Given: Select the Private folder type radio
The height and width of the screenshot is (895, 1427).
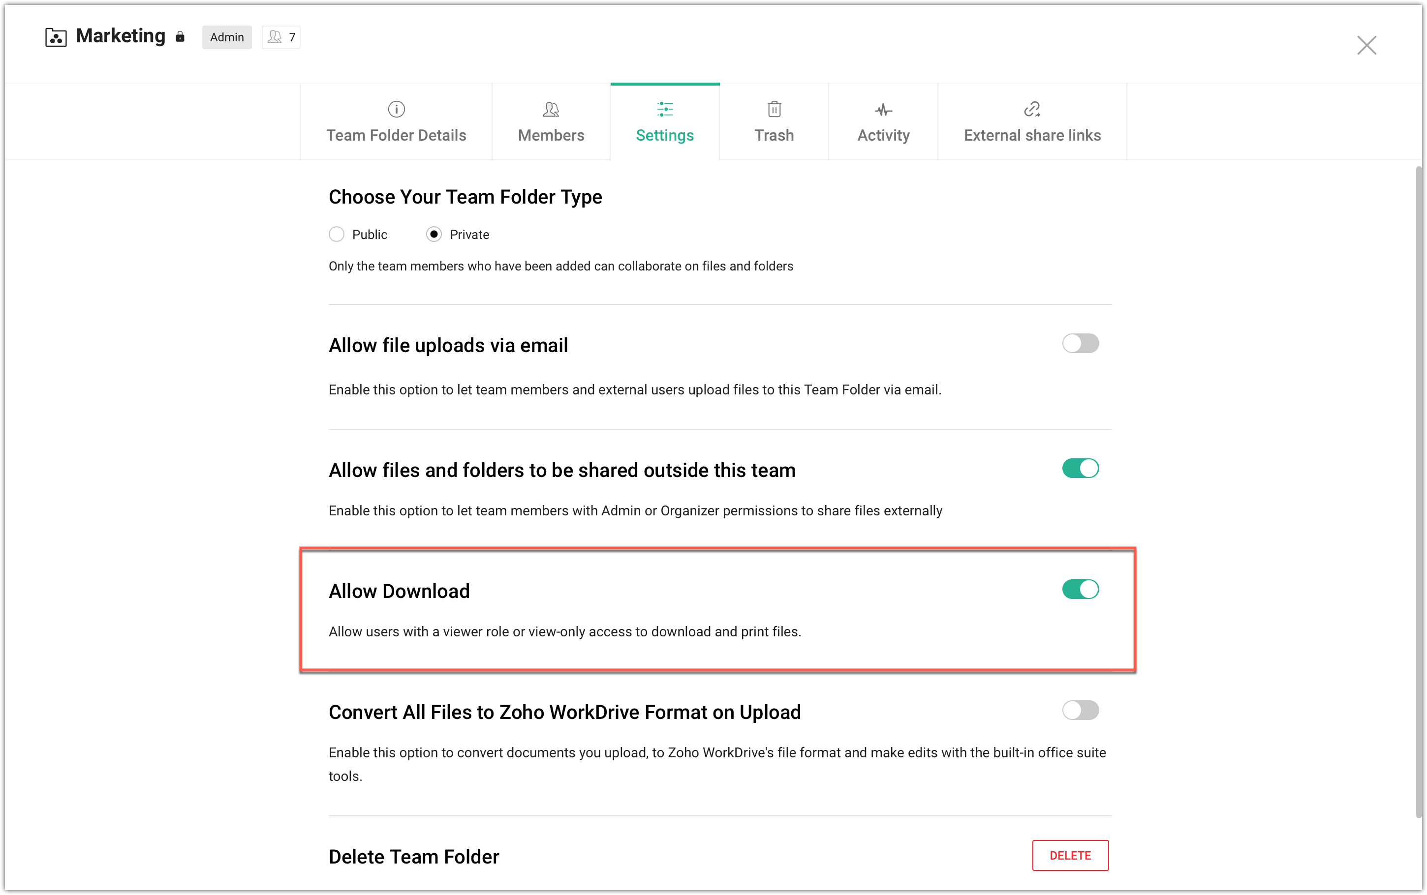Looking at the screenshot, I should click(x=434, y=235).
